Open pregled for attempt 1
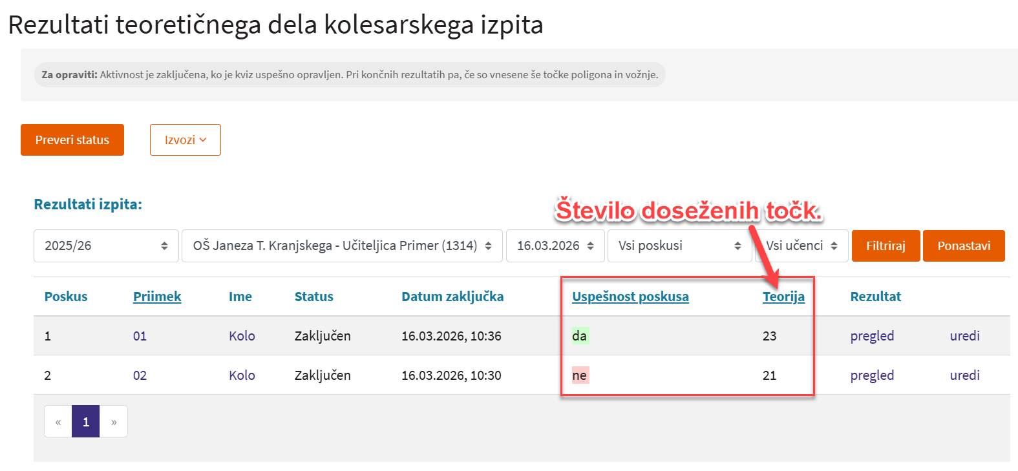The width and height of the screenshot is (1018, 471). tap(872, 336)
